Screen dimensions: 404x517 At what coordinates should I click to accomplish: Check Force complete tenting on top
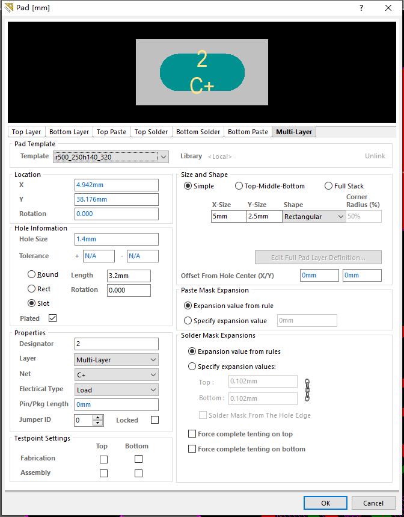pyautogui.click(x=192, y=434)
